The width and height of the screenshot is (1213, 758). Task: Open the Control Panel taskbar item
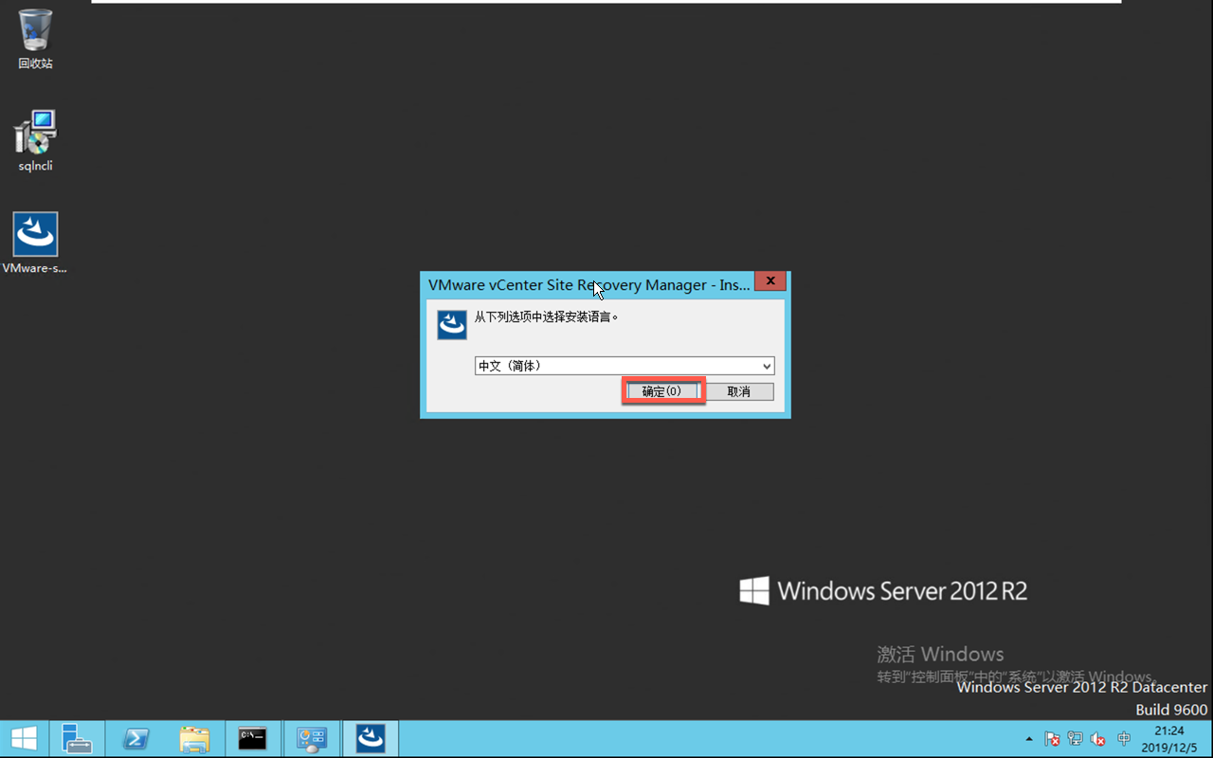click(312, 739)
